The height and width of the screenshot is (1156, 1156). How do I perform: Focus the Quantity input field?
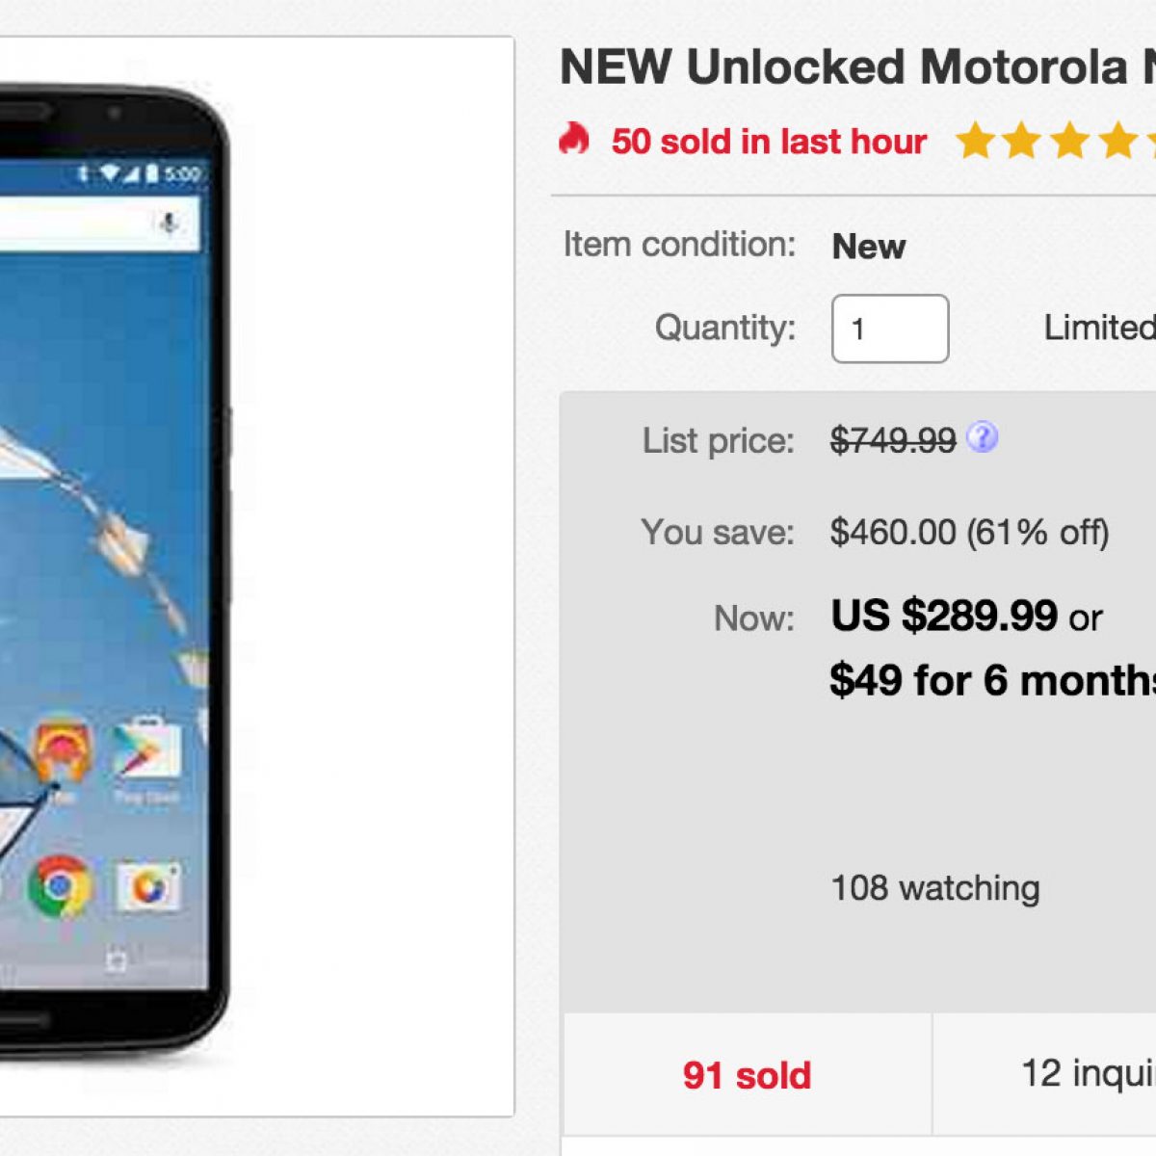[889, 328]
